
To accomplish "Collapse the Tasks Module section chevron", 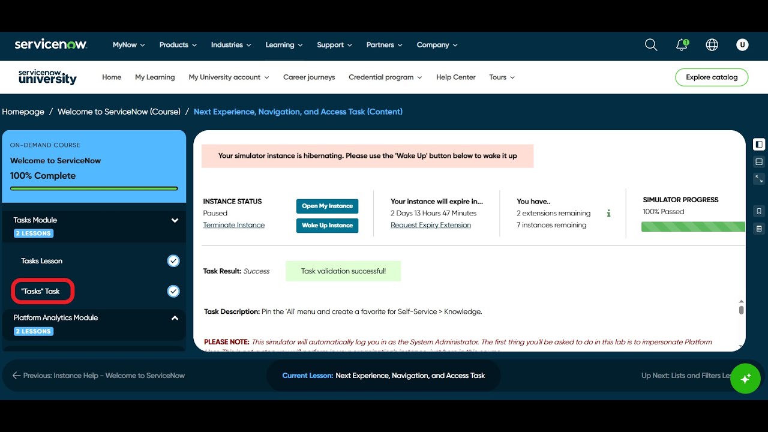I will click(175, 220).
